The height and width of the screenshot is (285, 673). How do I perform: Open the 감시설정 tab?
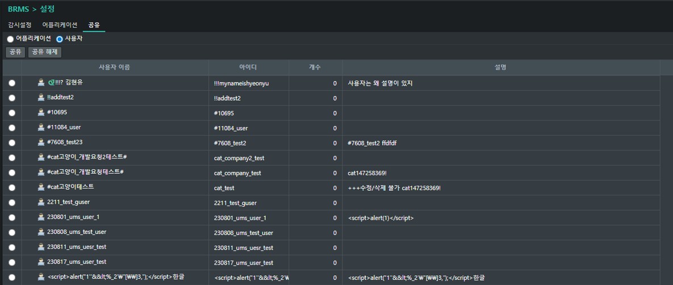[x=20, y=25]
